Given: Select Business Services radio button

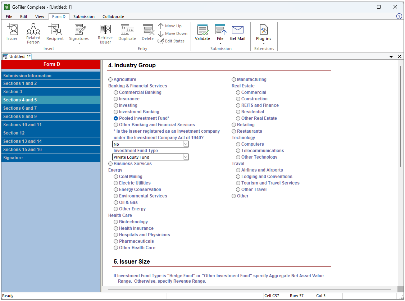Looking at the screenshot, I should point(110,164).
